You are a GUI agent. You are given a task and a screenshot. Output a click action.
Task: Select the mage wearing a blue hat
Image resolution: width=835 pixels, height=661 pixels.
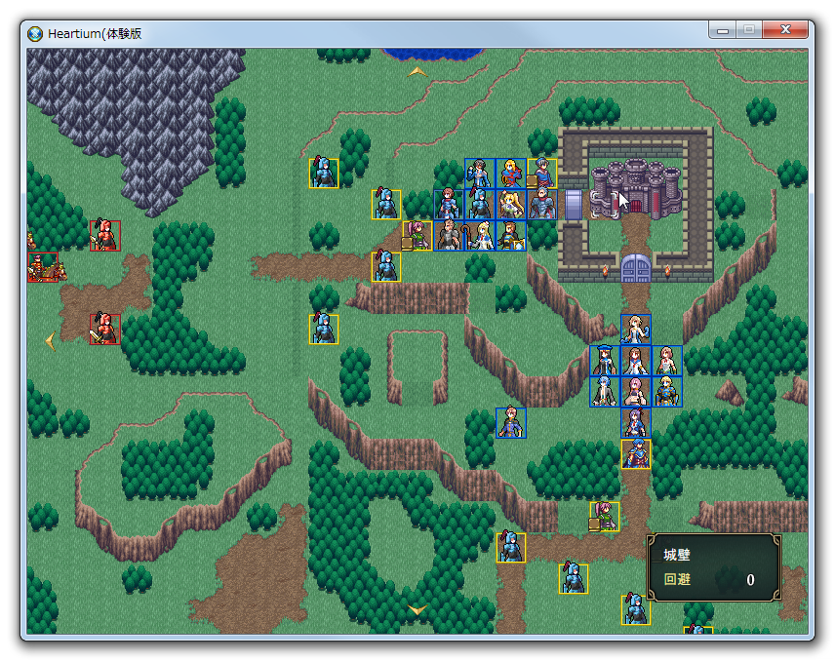pos(605,361)
